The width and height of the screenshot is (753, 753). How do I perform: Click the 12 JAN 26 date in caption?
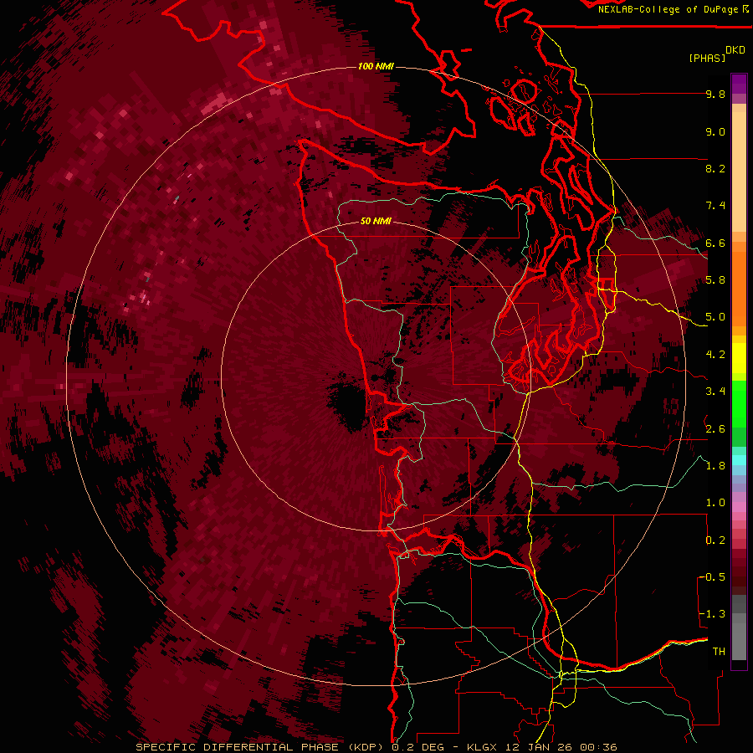tap(540, 747)
